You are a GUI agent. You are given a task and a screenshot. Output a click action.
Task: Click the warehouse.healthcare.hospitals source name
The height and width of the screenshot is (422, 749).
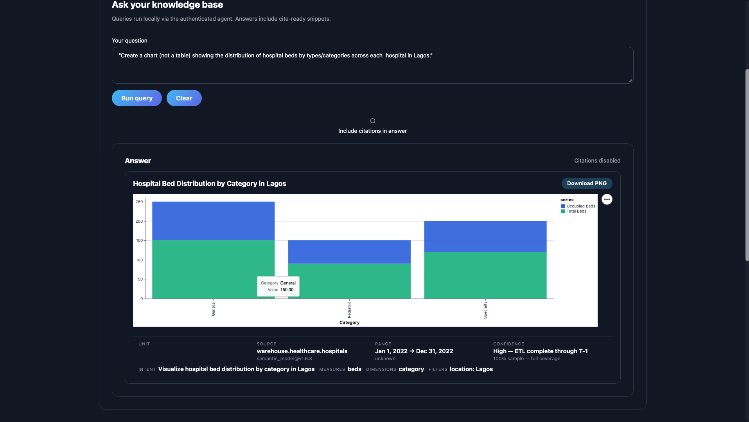302,351
